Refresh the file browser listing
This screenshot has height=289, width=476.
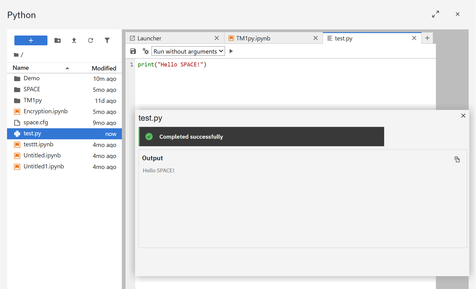(x=91, y=40)
